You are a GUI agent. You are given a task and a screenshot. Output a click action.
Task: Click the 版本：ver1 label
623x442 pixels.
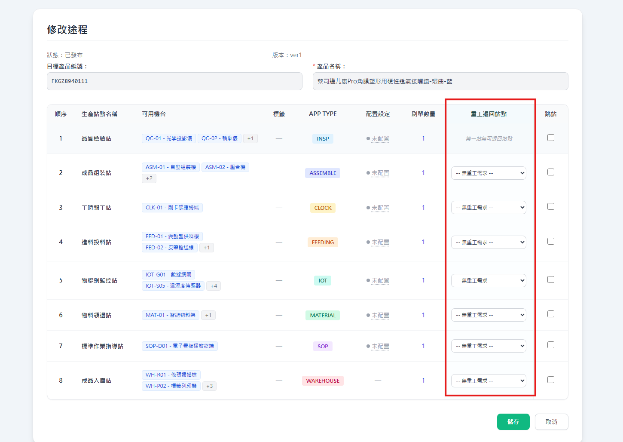point(287,55)
